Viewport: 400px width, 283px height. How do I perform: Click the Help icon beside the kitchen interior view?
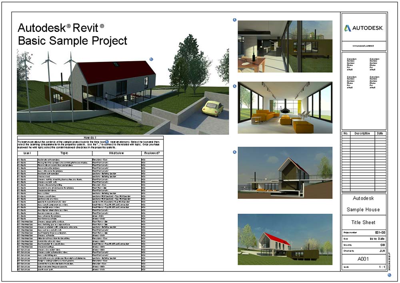234,19
